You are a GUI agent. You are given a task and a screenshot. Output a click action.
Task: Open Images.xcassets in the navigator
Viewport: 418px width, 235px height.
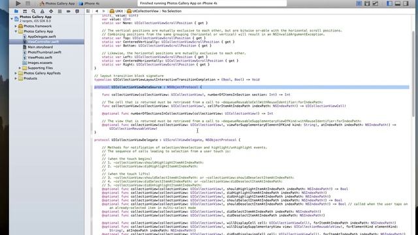coord(40,63)
